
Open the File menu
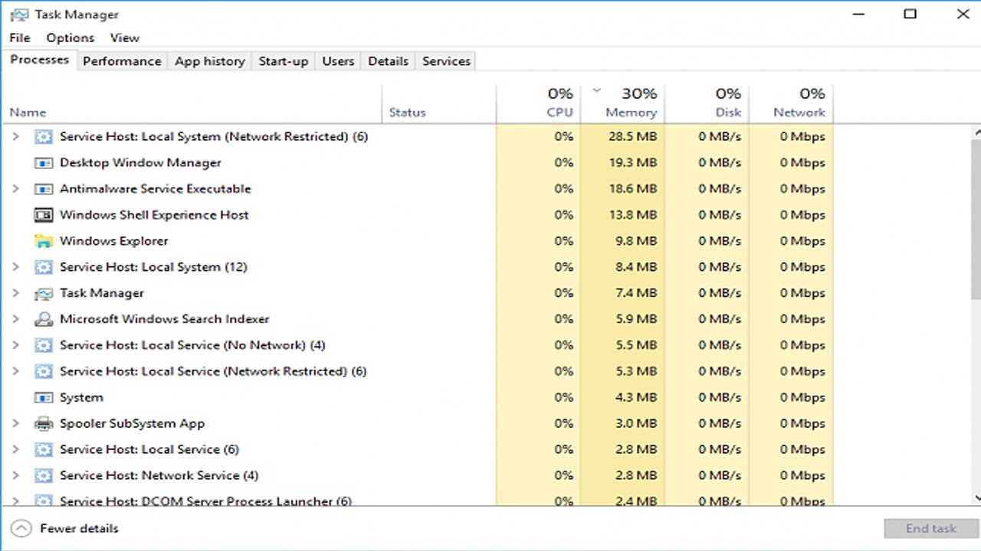tap(20, 37)
